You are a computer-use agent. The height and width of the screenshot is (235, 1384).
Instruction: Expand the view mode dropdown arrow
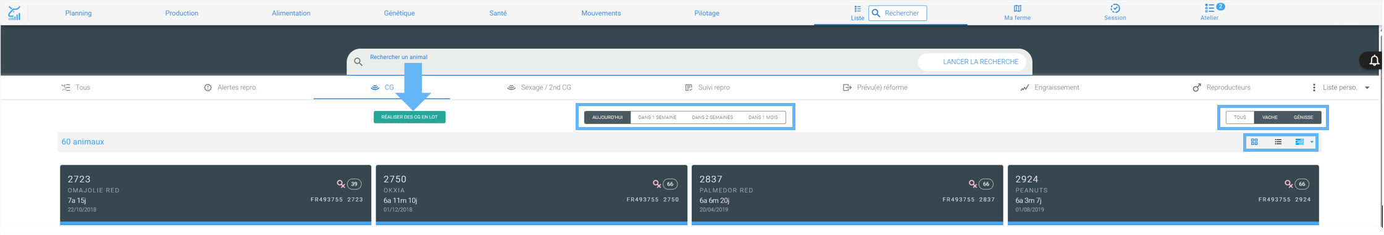pos(1312,142)
